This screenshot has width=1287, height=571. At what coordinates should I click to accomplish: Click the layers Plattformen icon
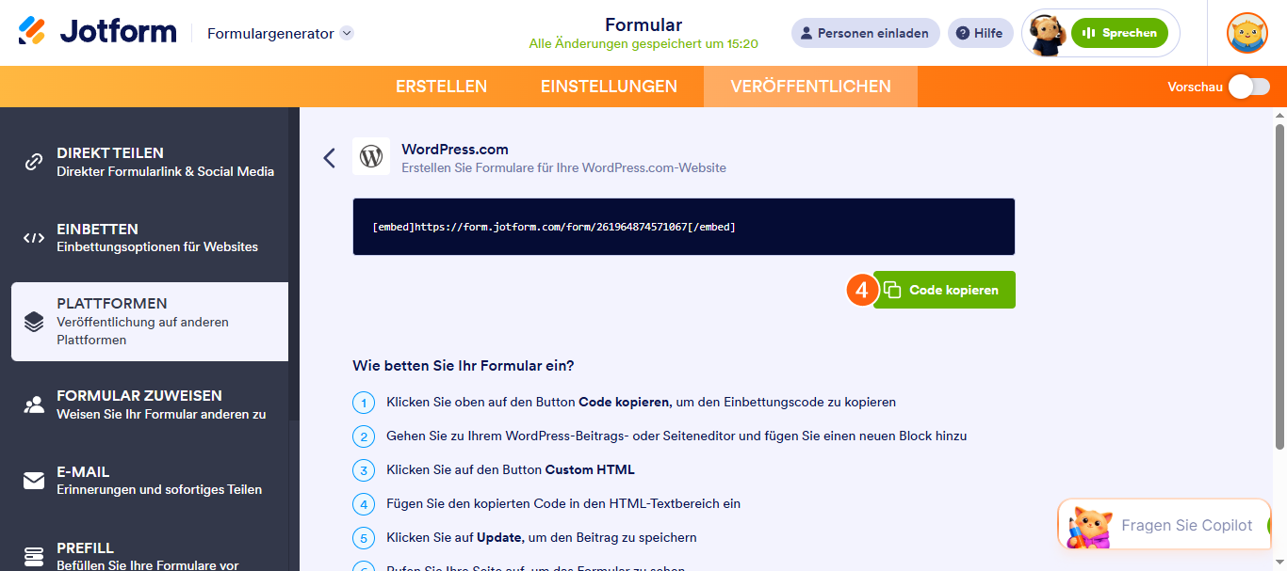click(x=34, y=322)
